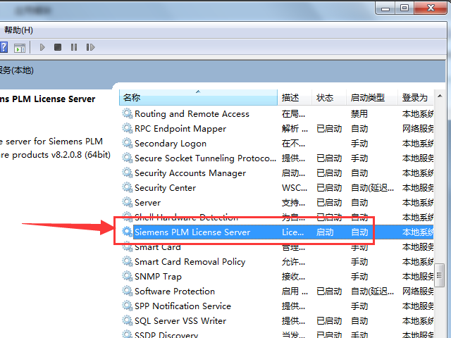Click the WSC... description of Security Center
This screenshot has height=338, width=451.
tap(295, 188)
